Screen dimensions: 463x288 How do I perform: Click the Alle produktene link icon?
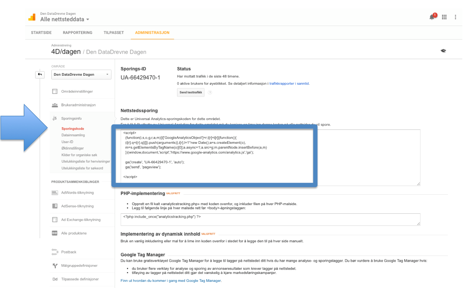(x=55, y=233)
